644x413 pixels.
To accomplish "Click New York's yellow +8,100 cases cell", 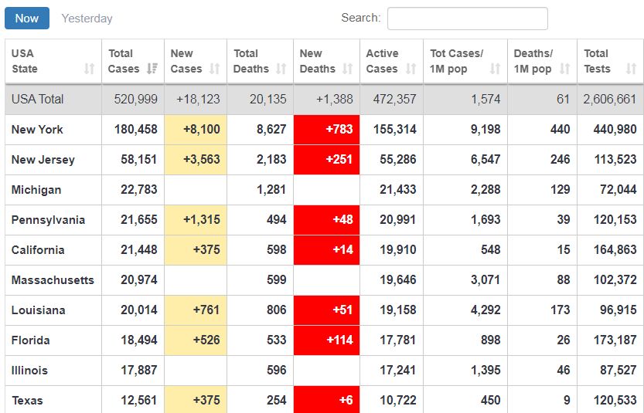I will pyautogui.click(x=195, y=130).
